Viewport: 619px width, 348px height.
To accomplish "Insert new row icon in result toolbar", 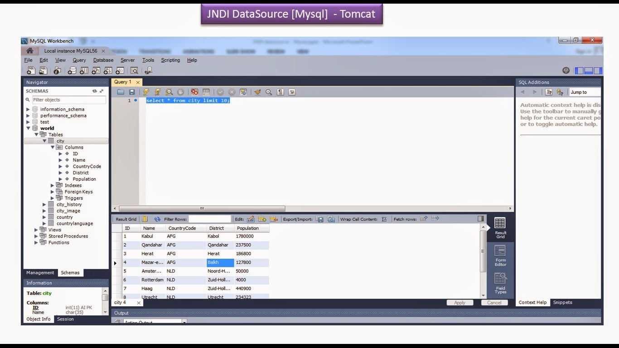I will coord(262,219).
